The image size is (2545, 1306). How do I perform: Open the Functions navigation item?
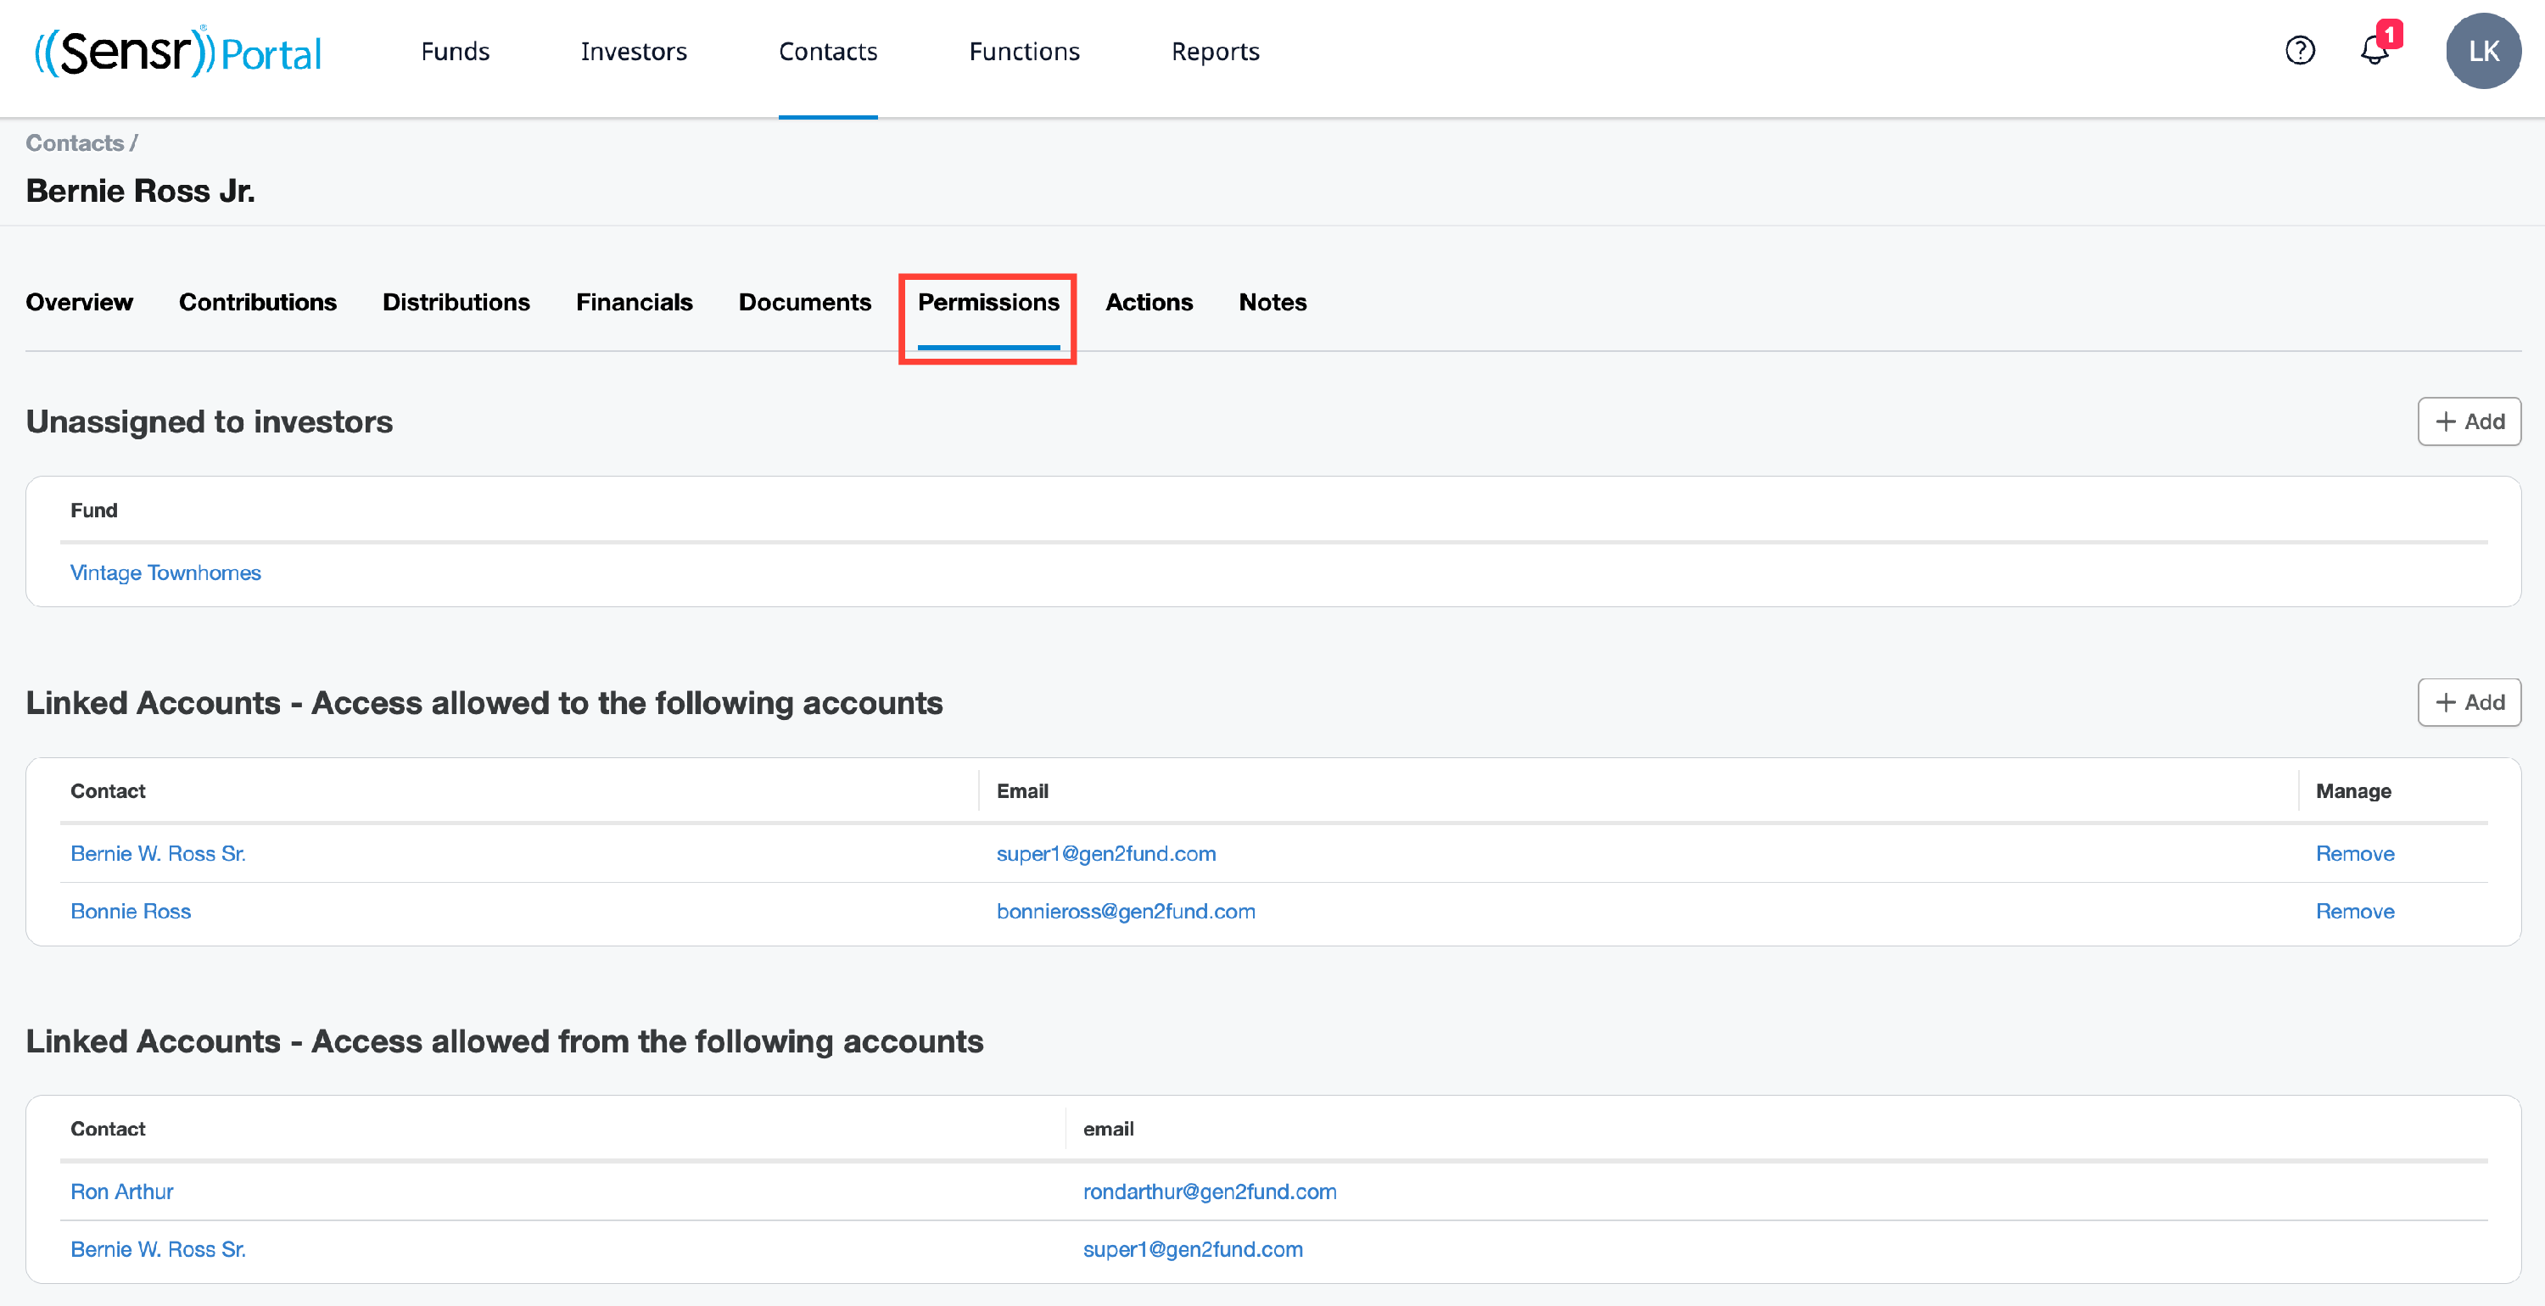tap(1025, 52)
